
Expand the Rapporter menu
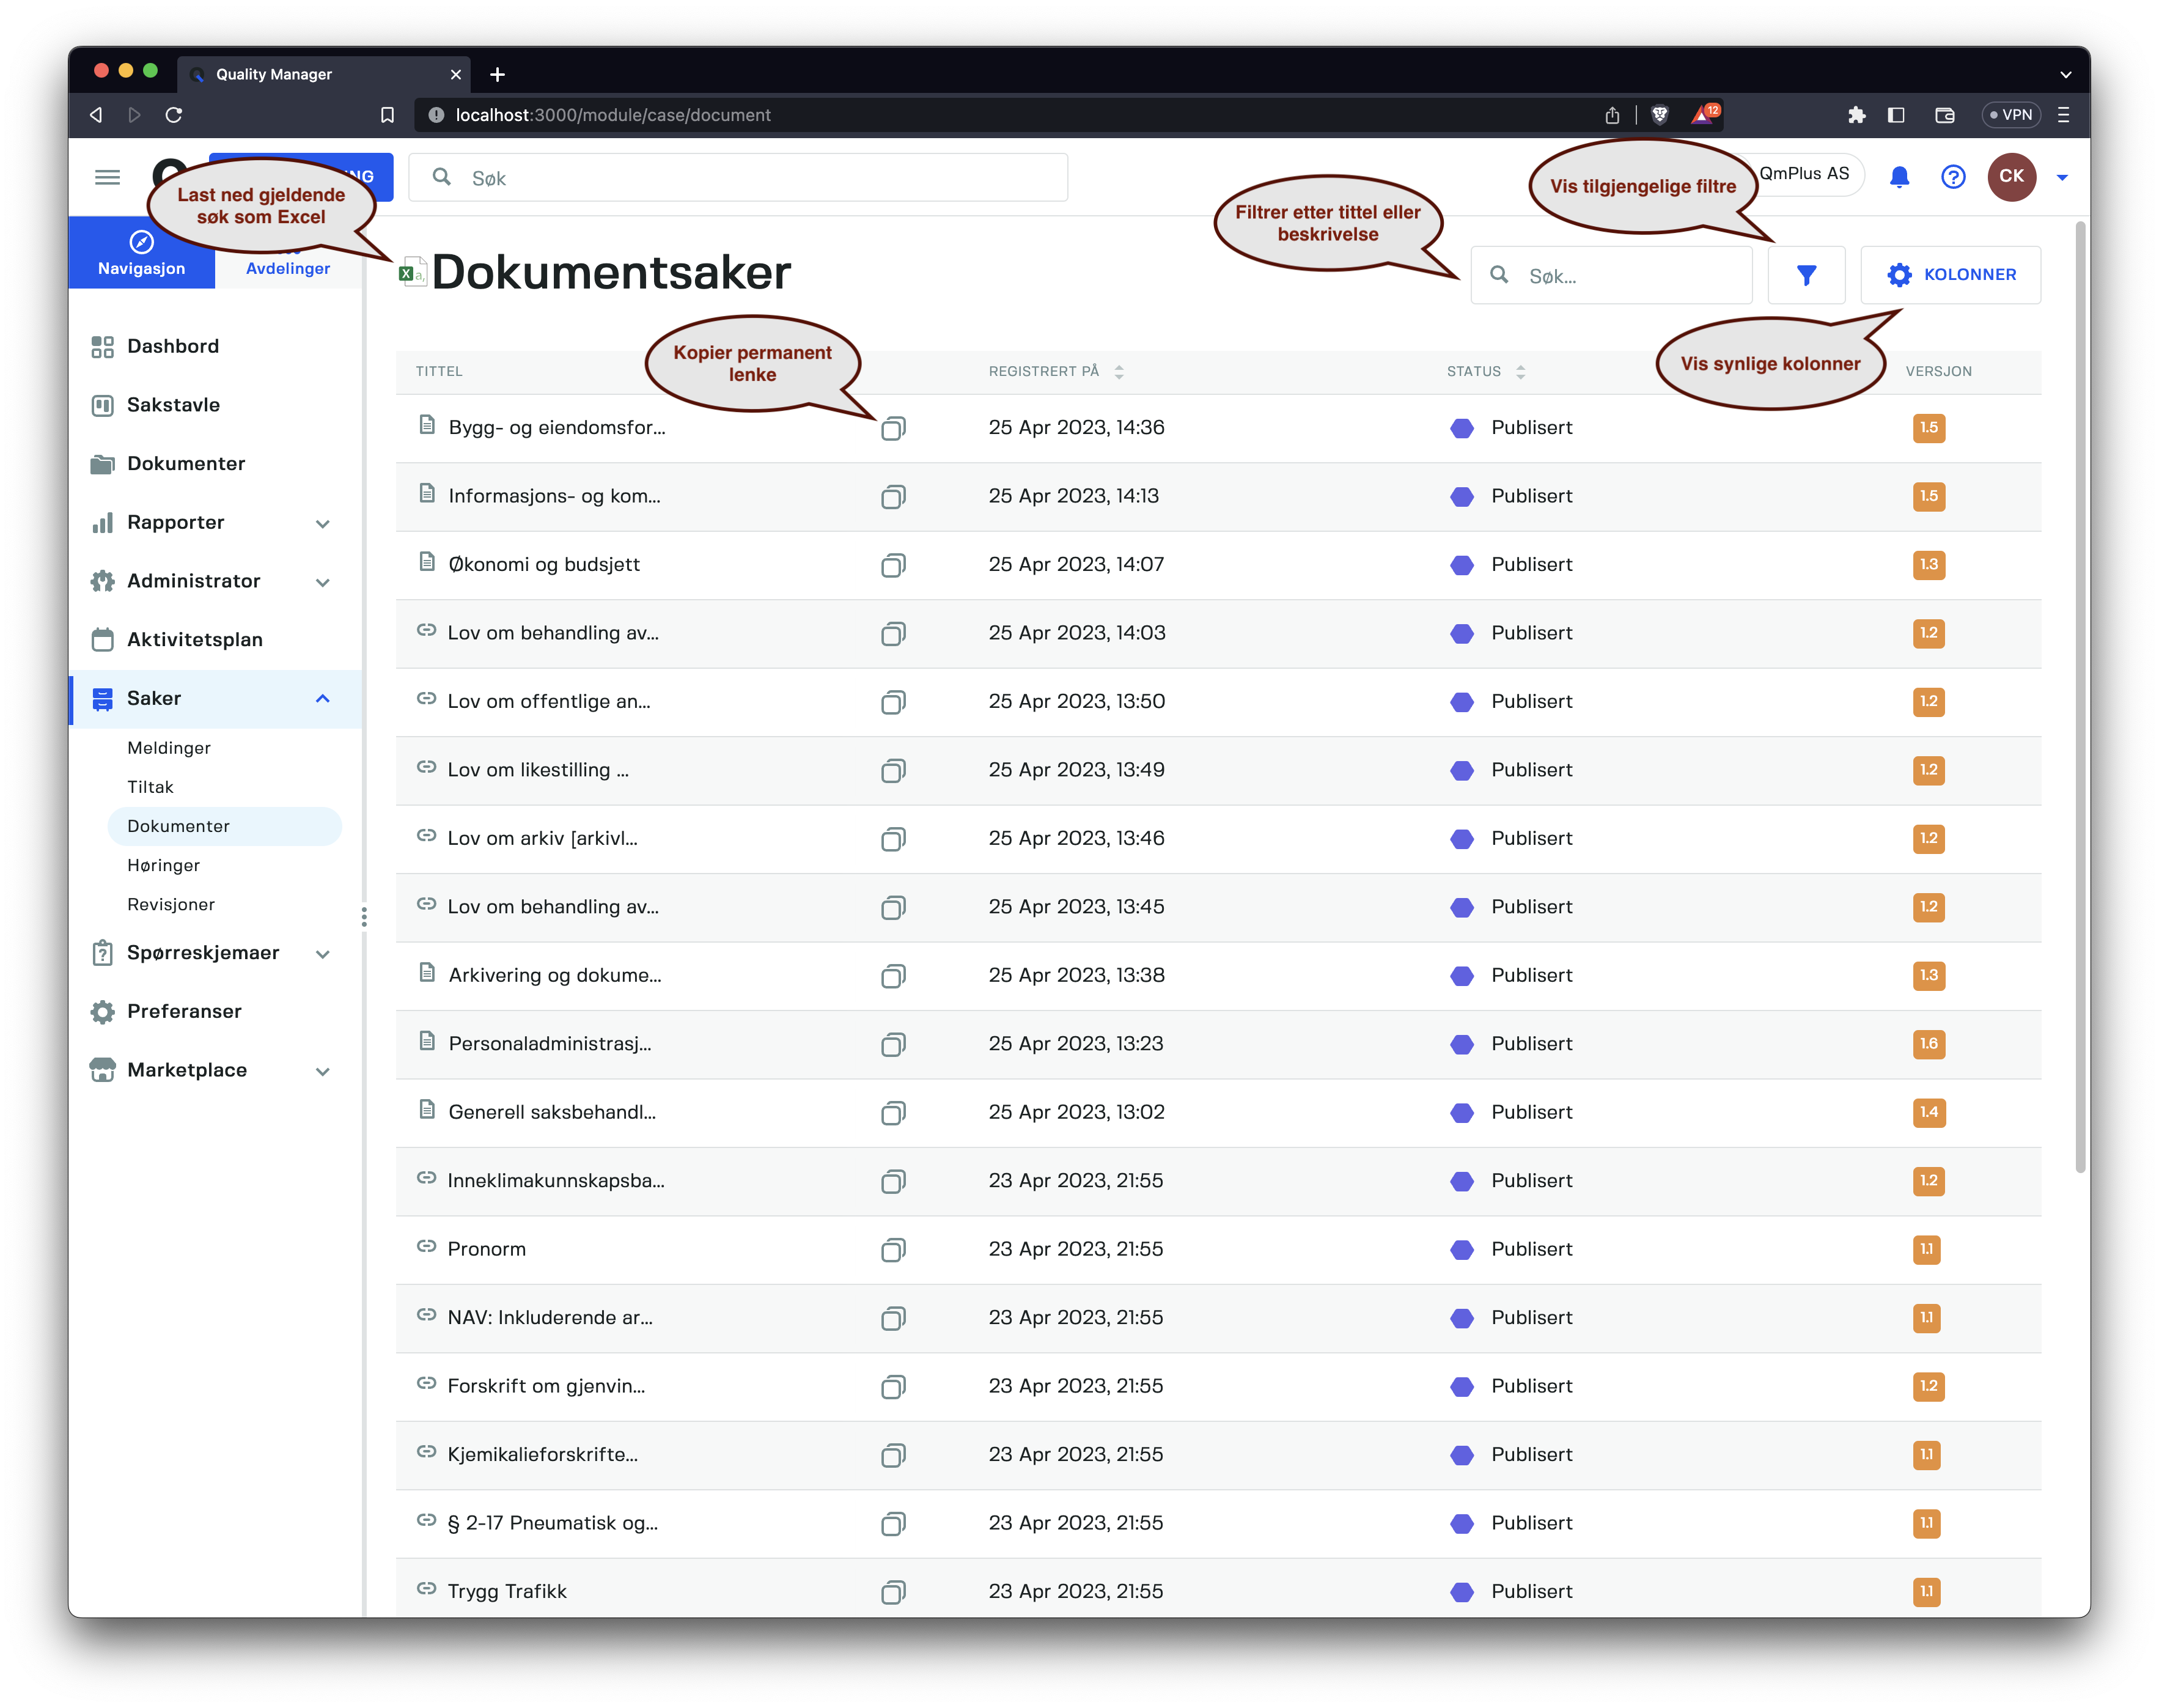pos(322,523)
